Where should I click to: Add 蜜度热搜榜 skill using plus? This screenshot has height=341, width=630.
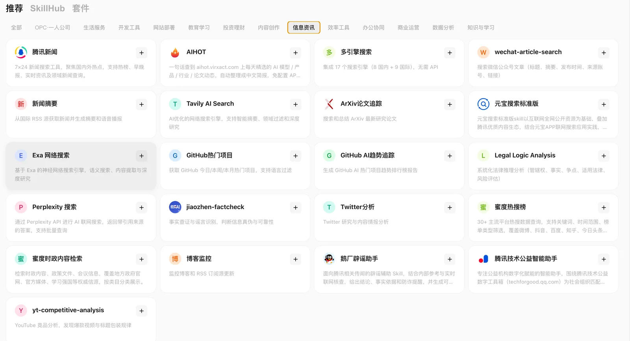tap(604, 208)
